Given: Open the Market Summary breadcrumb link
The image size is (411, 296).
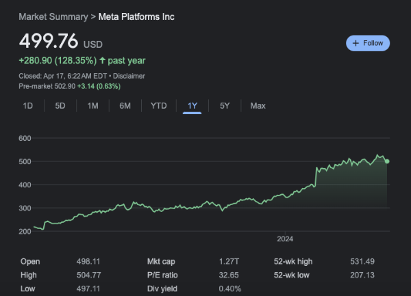Looking at the screenshot, I should coord(53,16).
